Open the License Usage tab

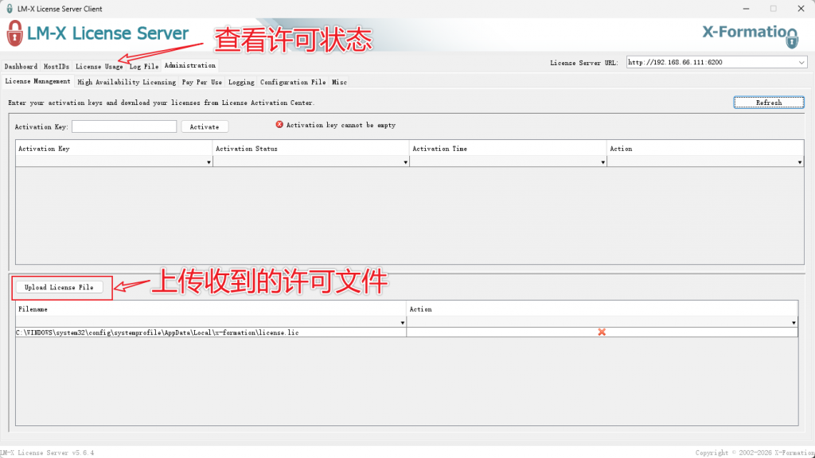(x=99, y=66)
